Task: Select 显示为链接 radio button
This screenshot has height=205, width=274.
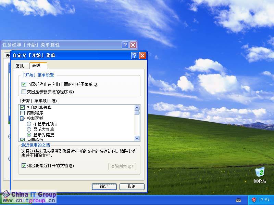Action: 29,135
